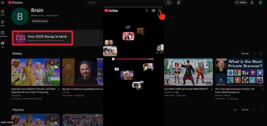Open the first playlist thumbnail
This screenshot has height=126, width=267.
coord(35,120)
